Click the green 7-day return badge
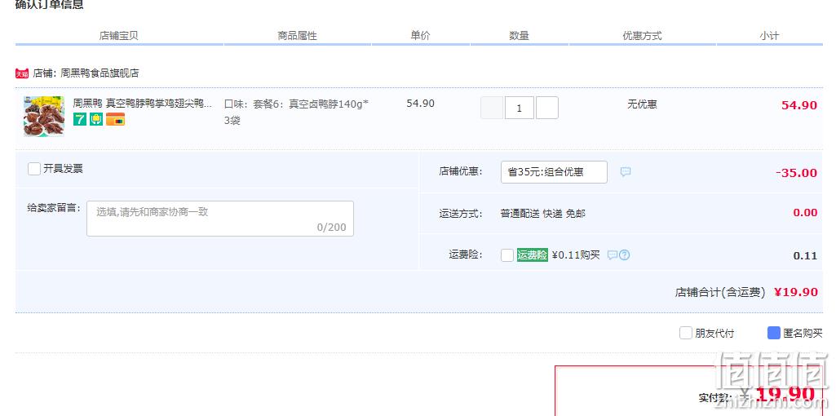This screenshot has width=836, height=416. [x=79, y=119]
